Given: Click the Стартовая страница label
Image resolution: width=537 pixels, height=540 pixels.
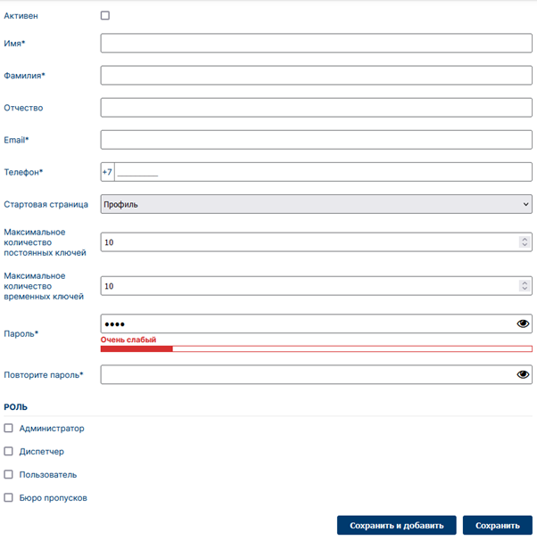Looking at the screenshot, I should click(x=45, y=204).
